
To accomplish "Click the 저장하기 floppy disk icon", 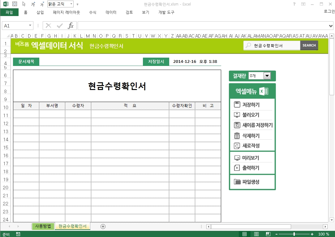I will tap(237, 104).
